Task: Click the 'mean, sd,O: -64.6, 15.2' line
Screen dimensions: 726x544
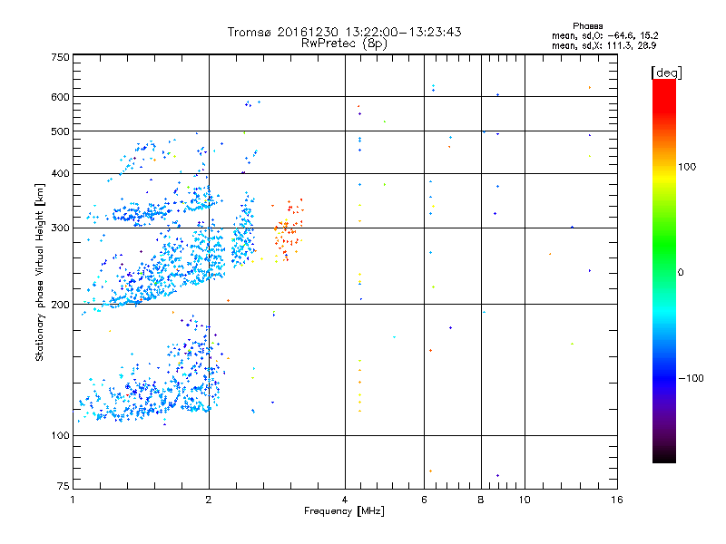Action: coord(604,35)
